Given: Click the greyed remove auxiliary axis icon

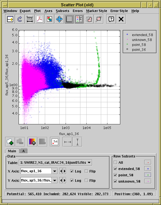Looking at the screenshot, I should click(x=42, y=142).
